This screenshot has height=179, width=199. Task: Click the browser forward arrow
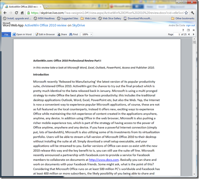coord(10,13)
